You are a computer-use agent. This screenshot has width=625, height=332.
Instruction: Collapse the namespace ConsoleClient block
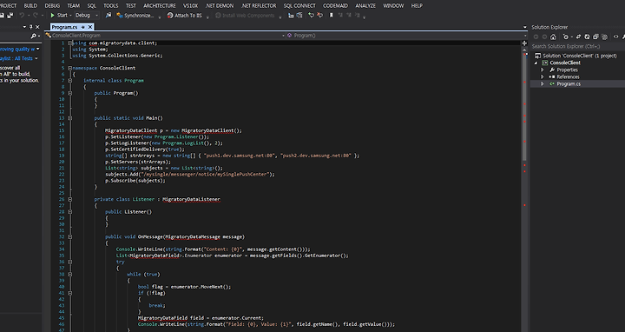[70, 69]
